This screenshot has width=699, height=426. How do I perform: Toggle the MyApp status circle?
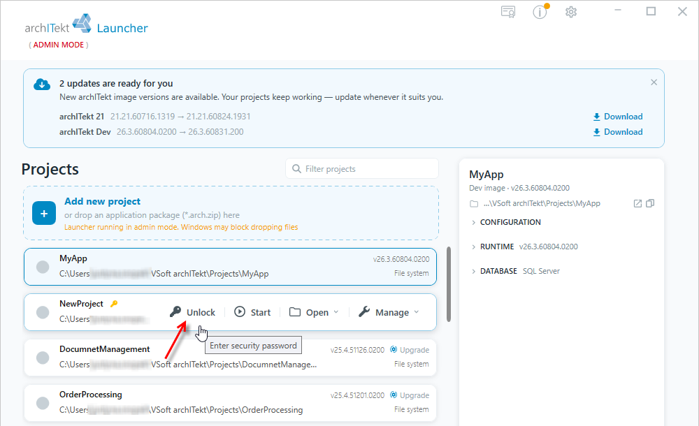pyautogui.click(x=43, y=267)
